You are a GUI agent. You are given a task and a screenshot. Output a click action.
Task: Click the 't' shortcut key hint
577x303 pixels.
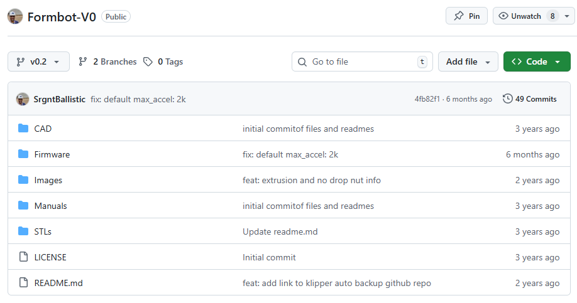[422, 61]
